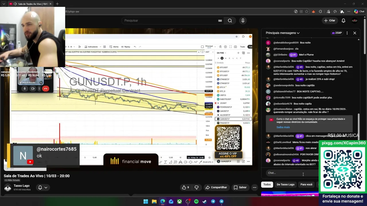
Task: Click the Criar create button
Action: (329, 21)
